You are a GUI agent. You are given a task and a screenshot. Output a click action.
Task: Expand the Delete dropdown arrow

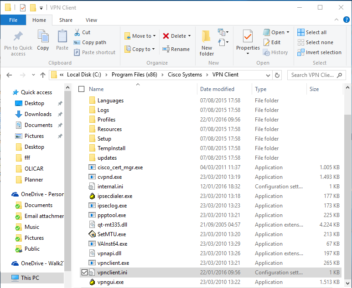[190, 36]
